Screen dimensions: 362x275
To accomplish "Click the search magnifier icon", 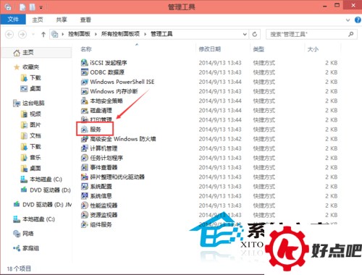I will pos(351,34).
